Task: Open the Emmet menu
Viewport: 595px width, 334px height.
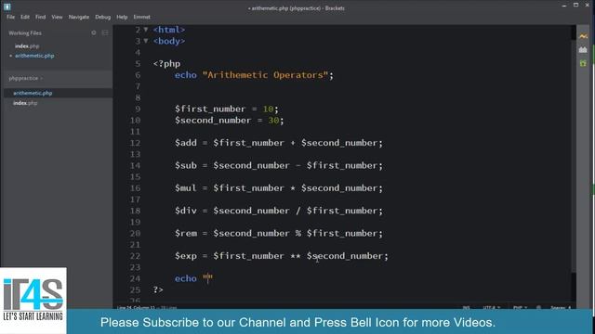Action: [x=142, y=17]
